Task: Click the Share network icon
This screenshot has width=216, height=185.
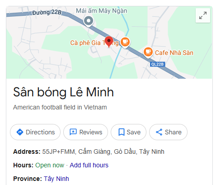Action: click(x=159, y=132)
